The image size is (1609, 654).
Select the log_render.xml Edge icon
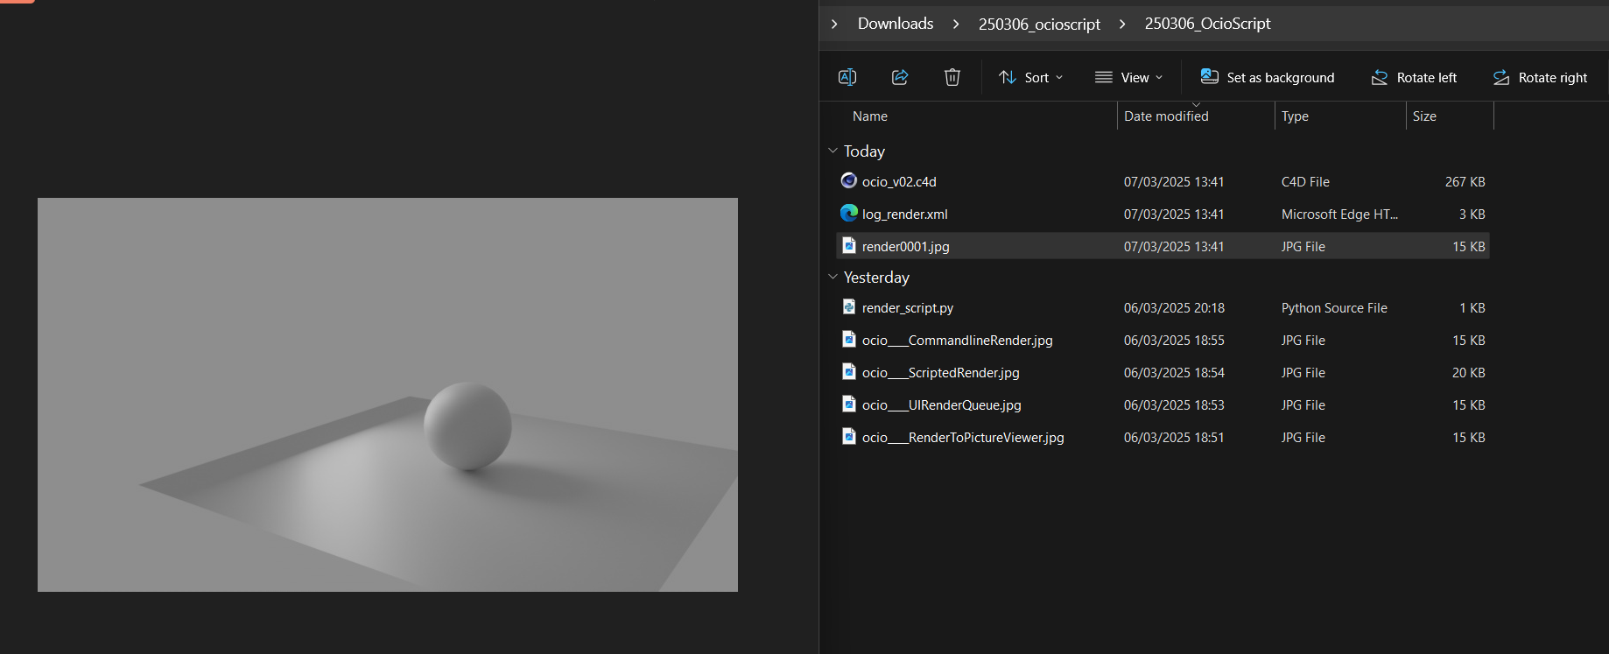pos(848,213)
